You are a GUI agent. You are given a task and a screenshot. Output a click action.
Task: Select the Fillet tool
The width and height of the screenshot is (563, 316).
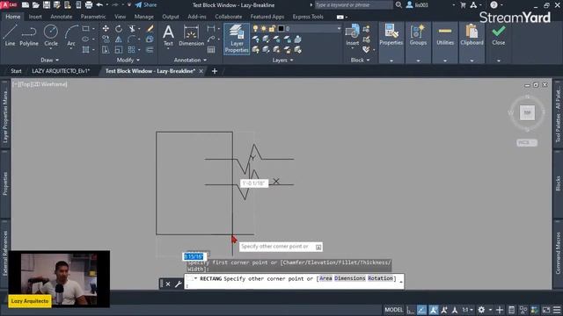click(132, 39)
